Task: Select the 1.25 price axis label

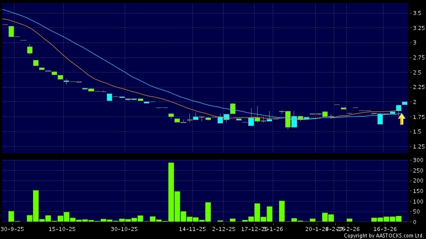Action: tap(415, 147)
